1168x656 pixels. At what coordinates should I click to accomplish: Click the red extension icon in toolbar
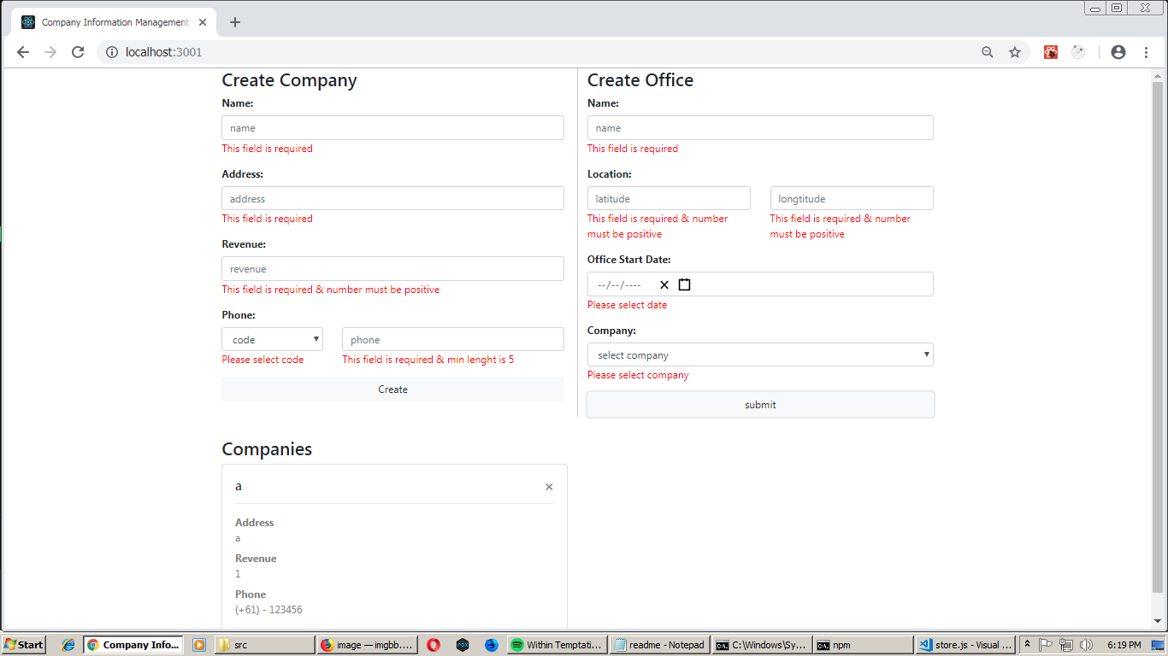point(1051,52)
